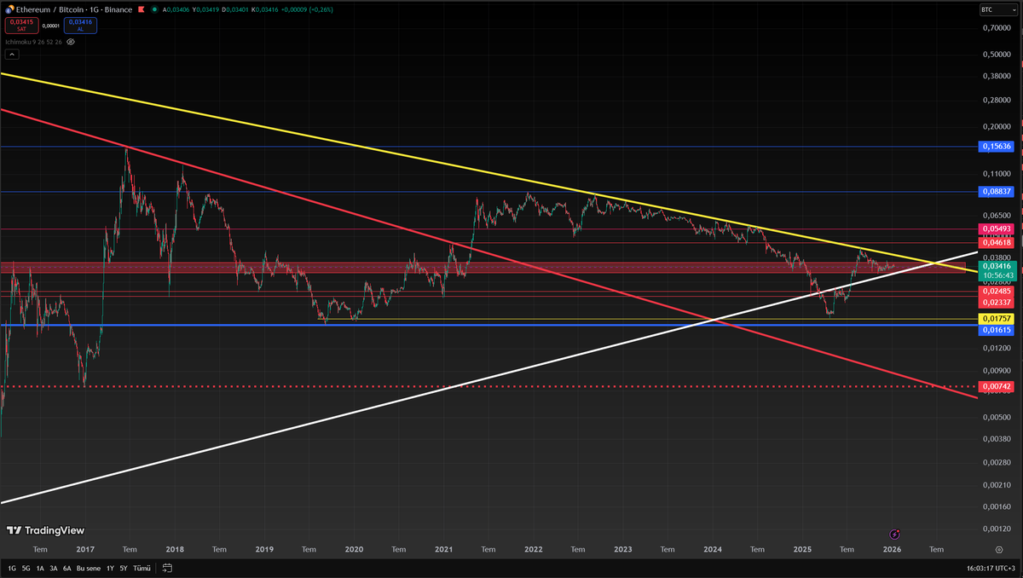Click the 0,02485 red price label
This screenshot has height=578, width=1023.
coord(997,291)
